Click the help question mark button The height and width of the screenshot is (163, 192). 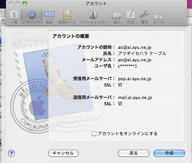11,153
